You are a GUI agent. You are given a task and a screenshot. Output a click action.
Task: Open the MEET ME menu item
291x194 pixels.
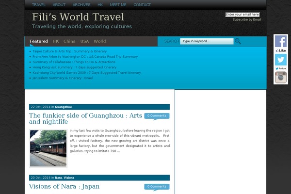tap(118, 5)
